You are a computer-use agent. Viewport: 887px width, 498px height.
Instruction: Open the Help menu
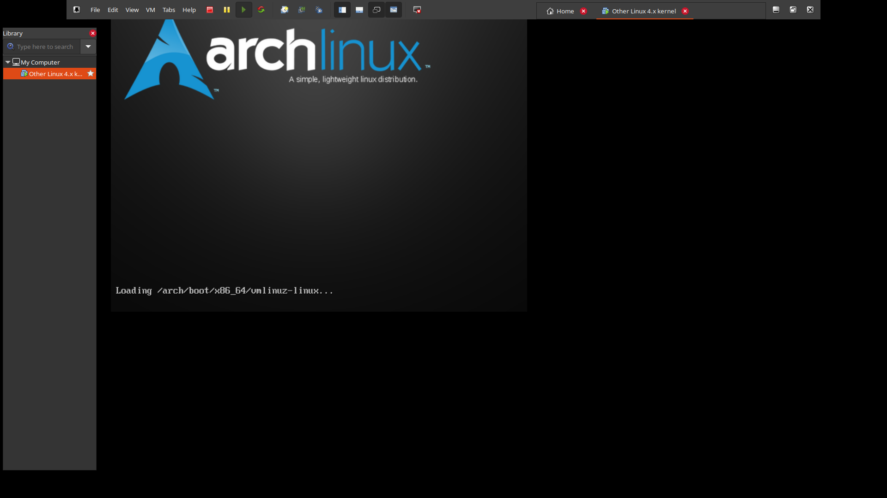coord(189,10)
